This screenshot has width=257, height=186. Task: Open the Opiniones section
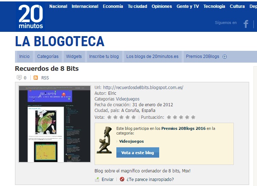pos(162,6)
